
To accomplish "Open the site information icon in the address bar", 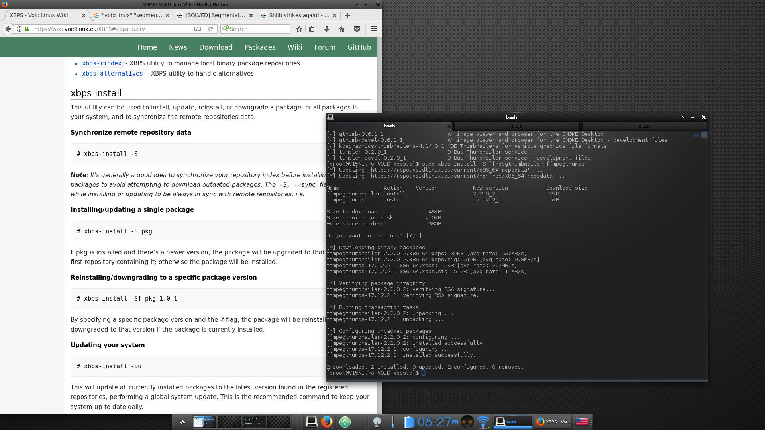I will pyautogui.click(x=19, y=29).
